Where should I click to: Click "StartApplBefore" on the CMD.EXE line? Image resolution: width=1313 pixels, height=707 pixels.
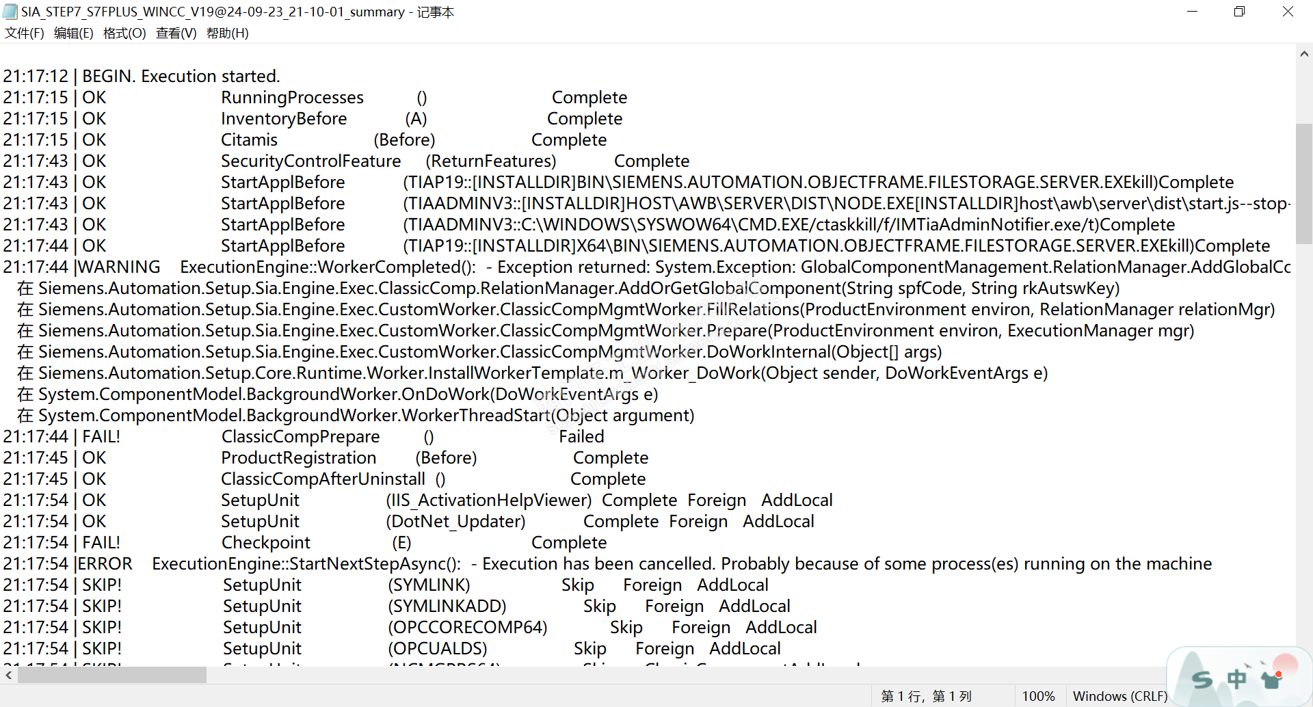click(x=282, y=224)
